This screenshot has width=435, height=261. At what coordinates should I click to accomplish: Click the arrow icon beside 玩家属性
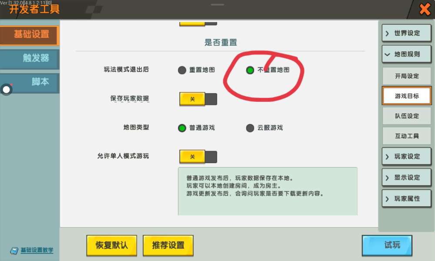387,199
